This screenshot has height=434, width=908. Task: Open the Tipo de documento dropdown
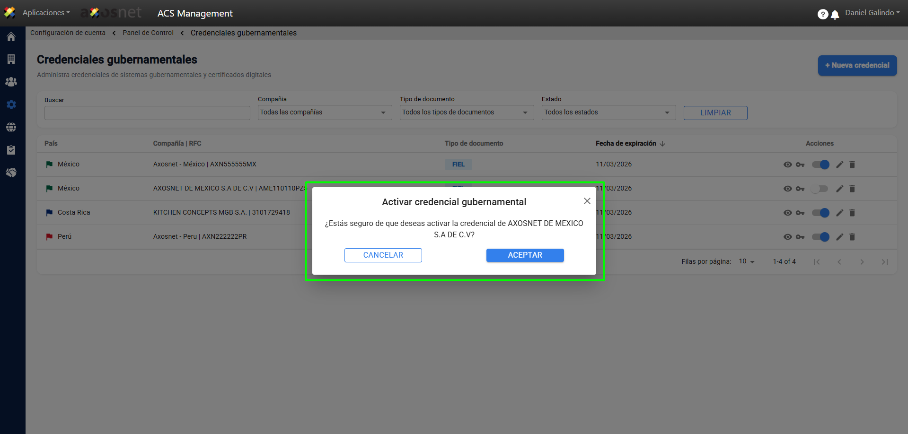[x=467, y=113]
